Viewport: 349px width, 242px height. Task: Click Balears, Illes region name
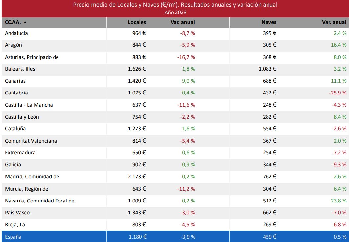(x=20, y=69)
